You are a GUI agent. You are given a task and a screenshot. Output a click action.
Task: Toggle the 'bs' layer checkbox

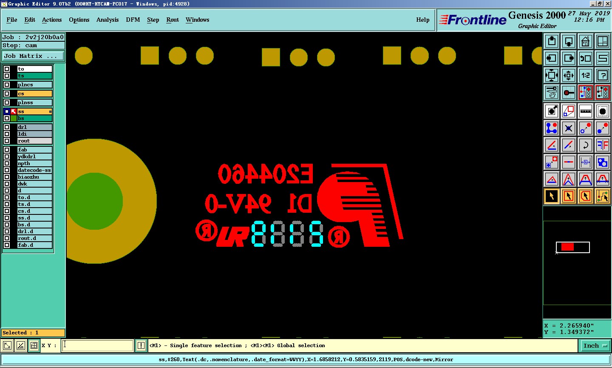(x=7, y=118)
